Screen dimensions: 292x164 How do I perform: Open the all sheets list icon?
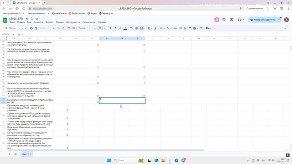click(x=16, y=154)
